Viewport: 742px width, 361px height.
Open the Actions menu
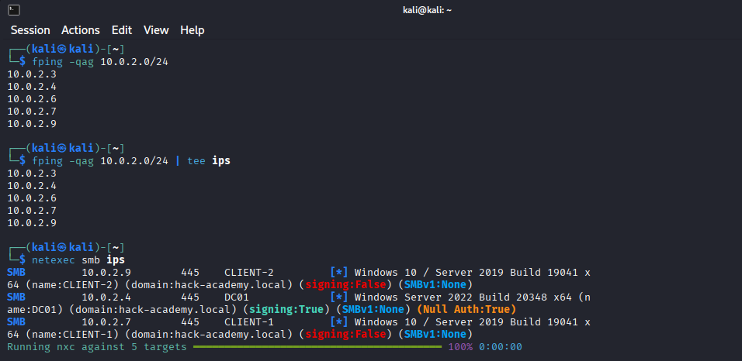[x=81, y=30]
